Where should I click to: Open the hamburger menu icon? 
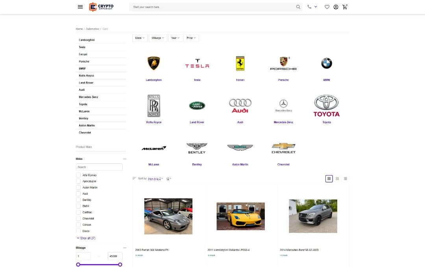(x=80, y=7)
